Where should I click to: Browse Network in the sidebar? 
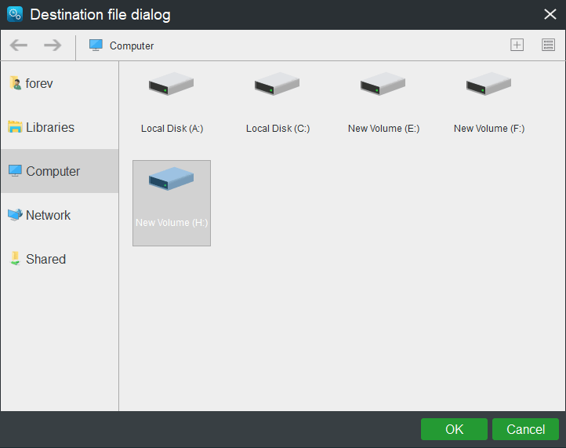coord(48,215)
